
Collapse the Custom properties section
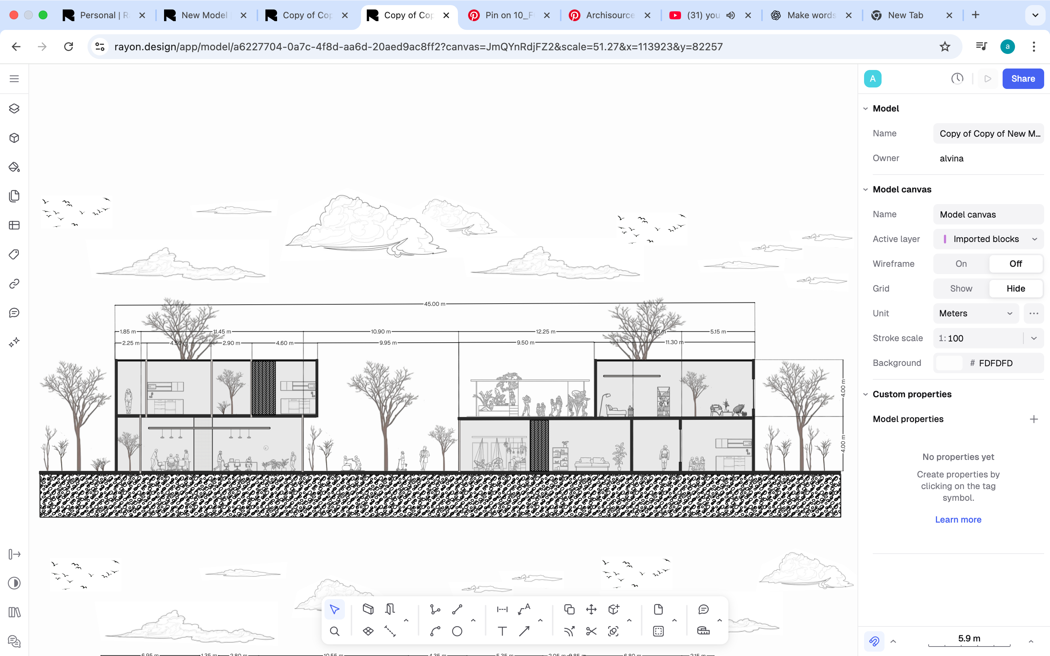pyautogui.click(x=866, y=394)
